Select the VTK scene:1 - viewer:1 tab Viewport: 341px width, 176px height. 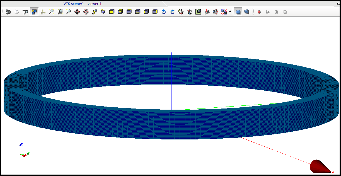coord(83,4)
